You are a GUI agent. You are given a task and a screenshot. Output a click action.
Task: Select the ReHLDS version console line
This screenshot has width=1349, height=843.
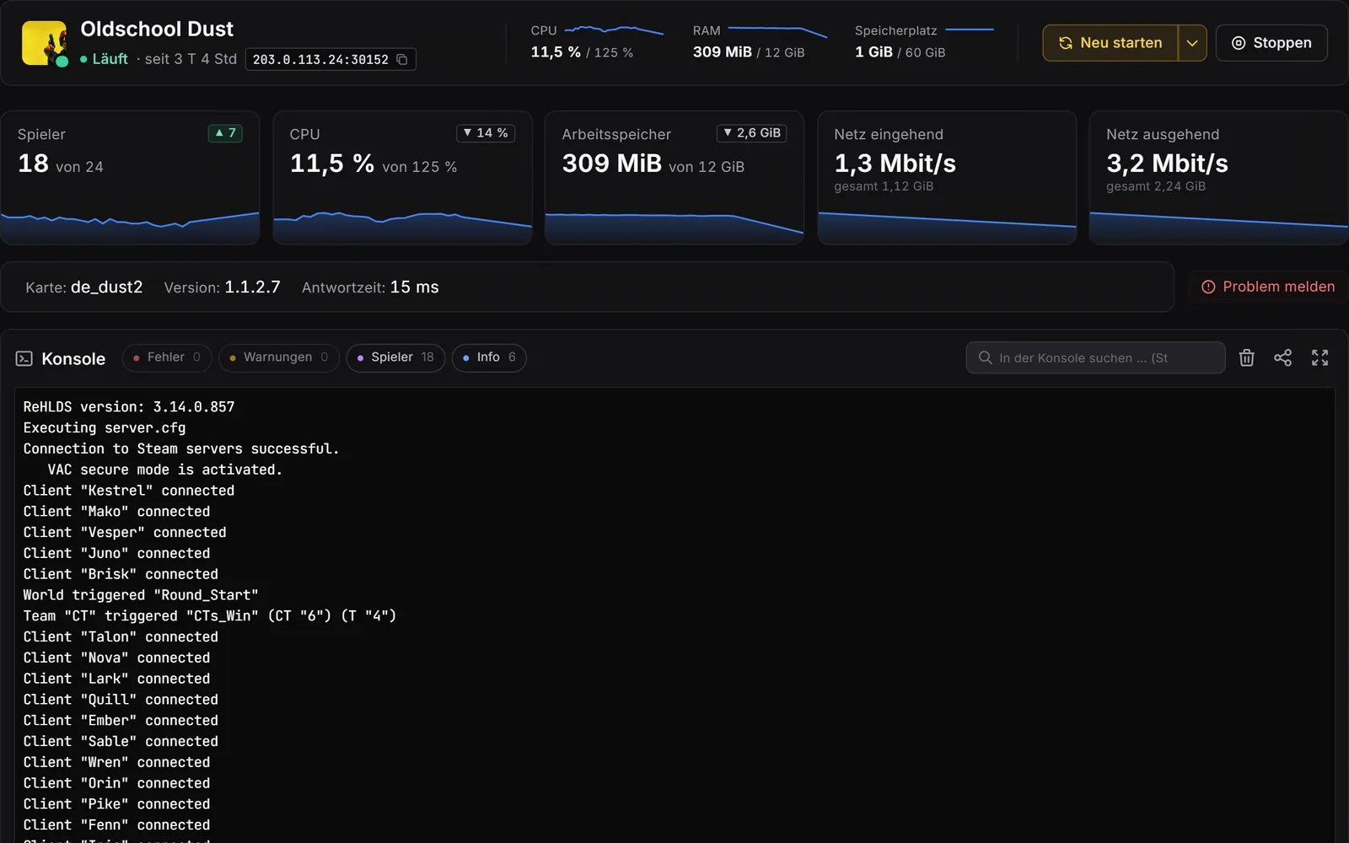coord(129,407)
